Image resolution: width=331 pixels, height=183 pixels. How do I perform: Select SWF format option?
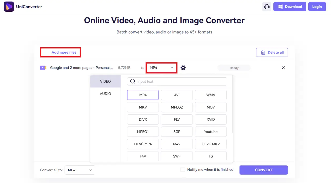pos(177,156)
